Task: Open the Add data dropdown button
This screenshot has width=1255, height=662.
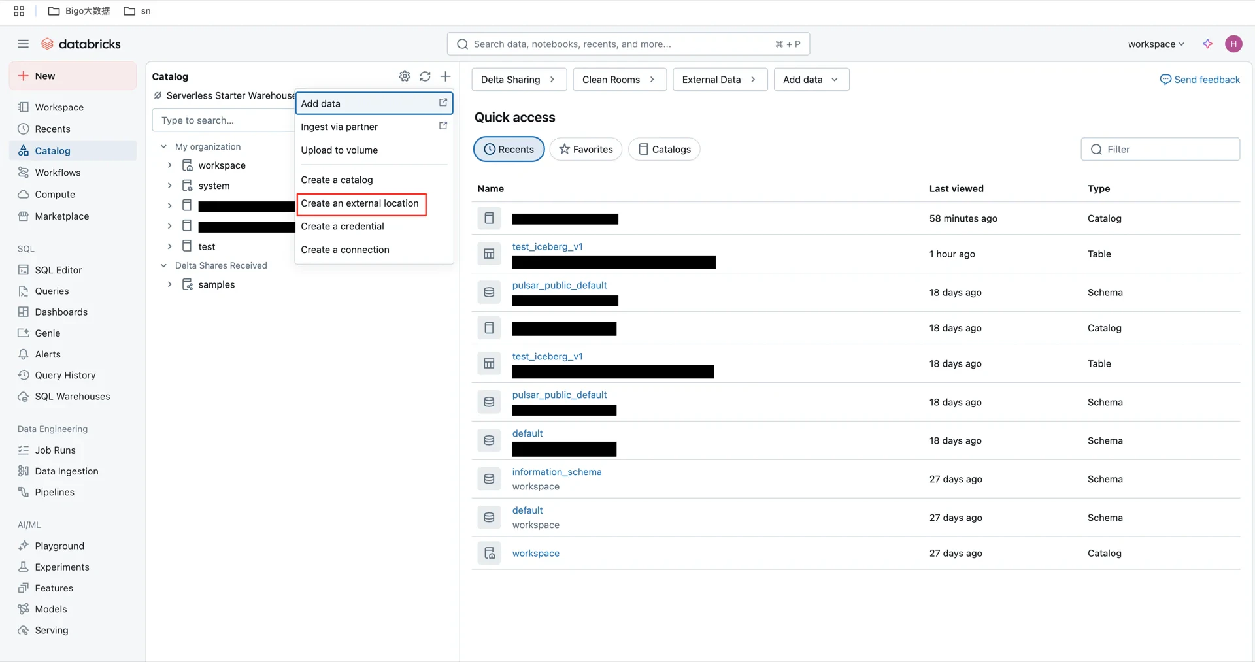Action: coord(811,80)
